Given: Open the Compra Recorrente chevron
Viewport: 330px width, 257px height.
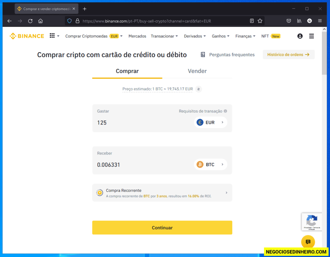Looking at the screenshot, I should coord(227,193).
